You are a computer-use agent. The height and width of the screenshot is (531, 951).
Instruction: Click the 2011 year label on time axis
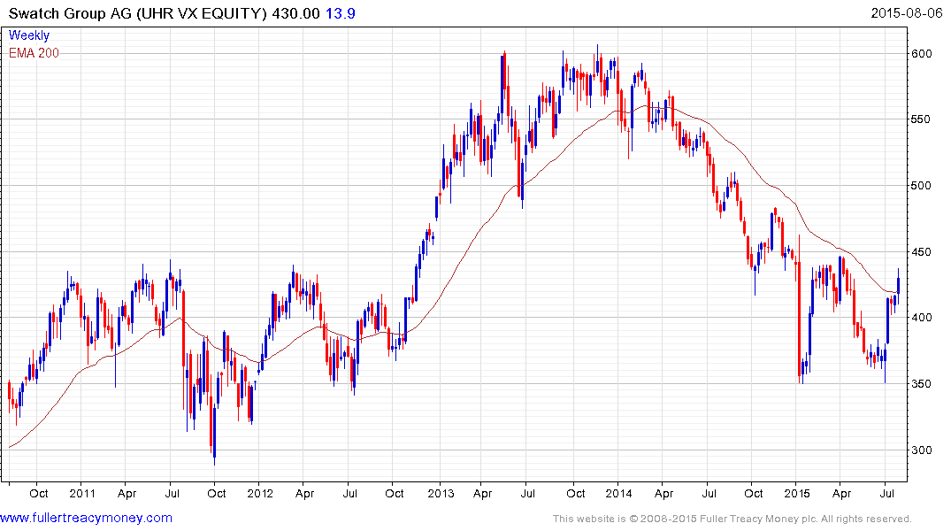point(82,493)
